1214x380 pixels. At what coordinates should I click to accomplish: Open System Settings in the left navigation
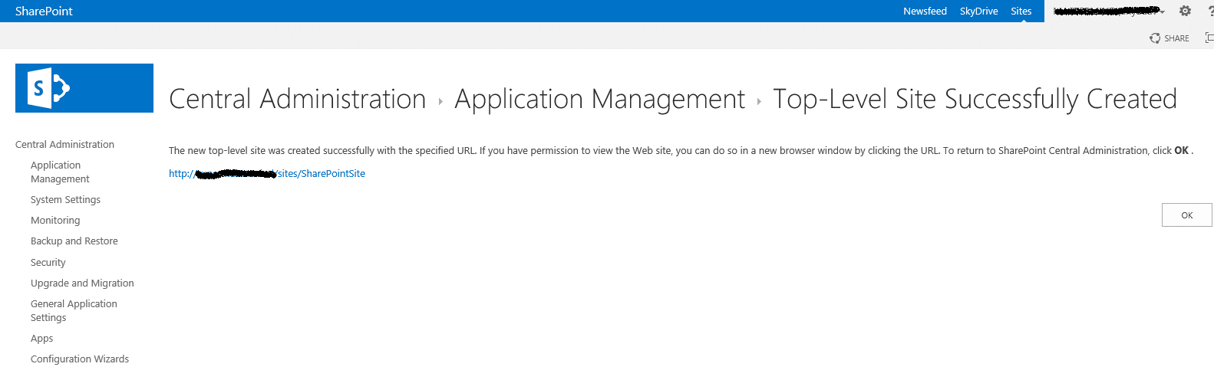point(65,199)
